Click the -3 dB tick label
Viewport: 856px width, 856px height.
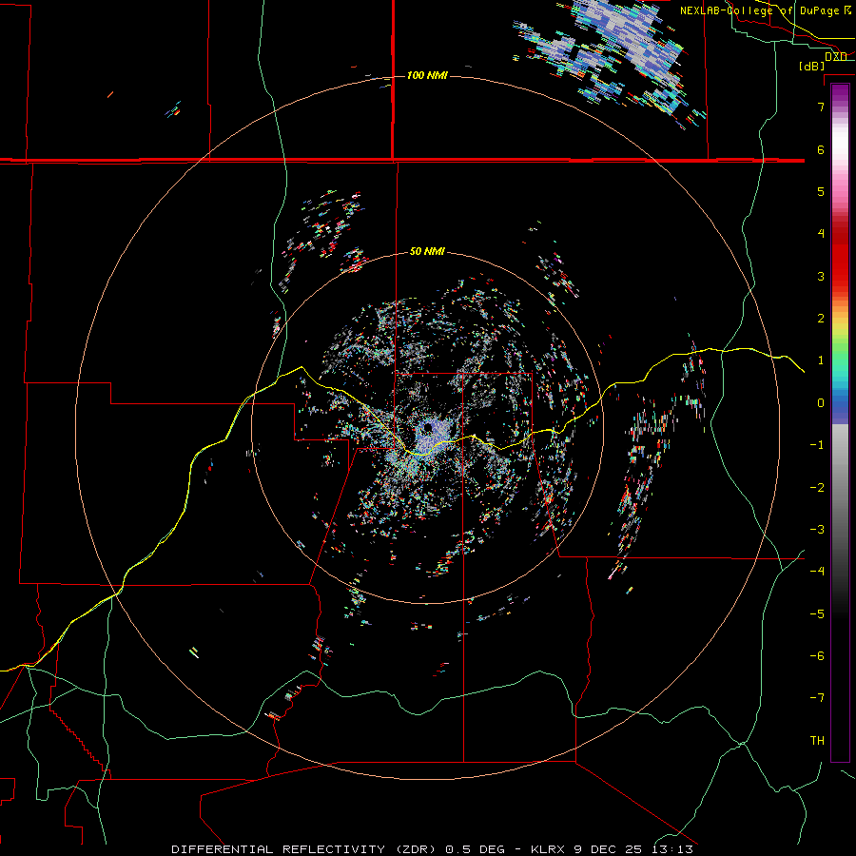(817, 530)
